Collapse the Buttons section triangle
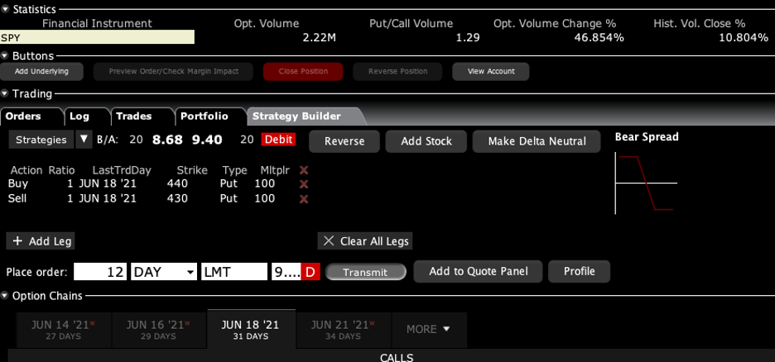This screenshot has height=362, width=775. coord(5,55)
